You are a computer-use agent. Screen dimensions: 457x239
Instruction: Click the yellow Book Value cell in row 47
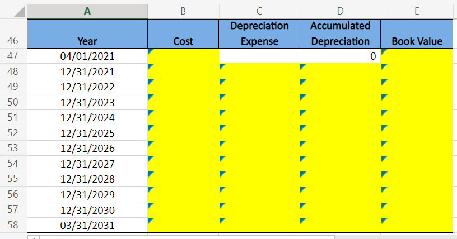pyautogui.click(x=417, y=56)
